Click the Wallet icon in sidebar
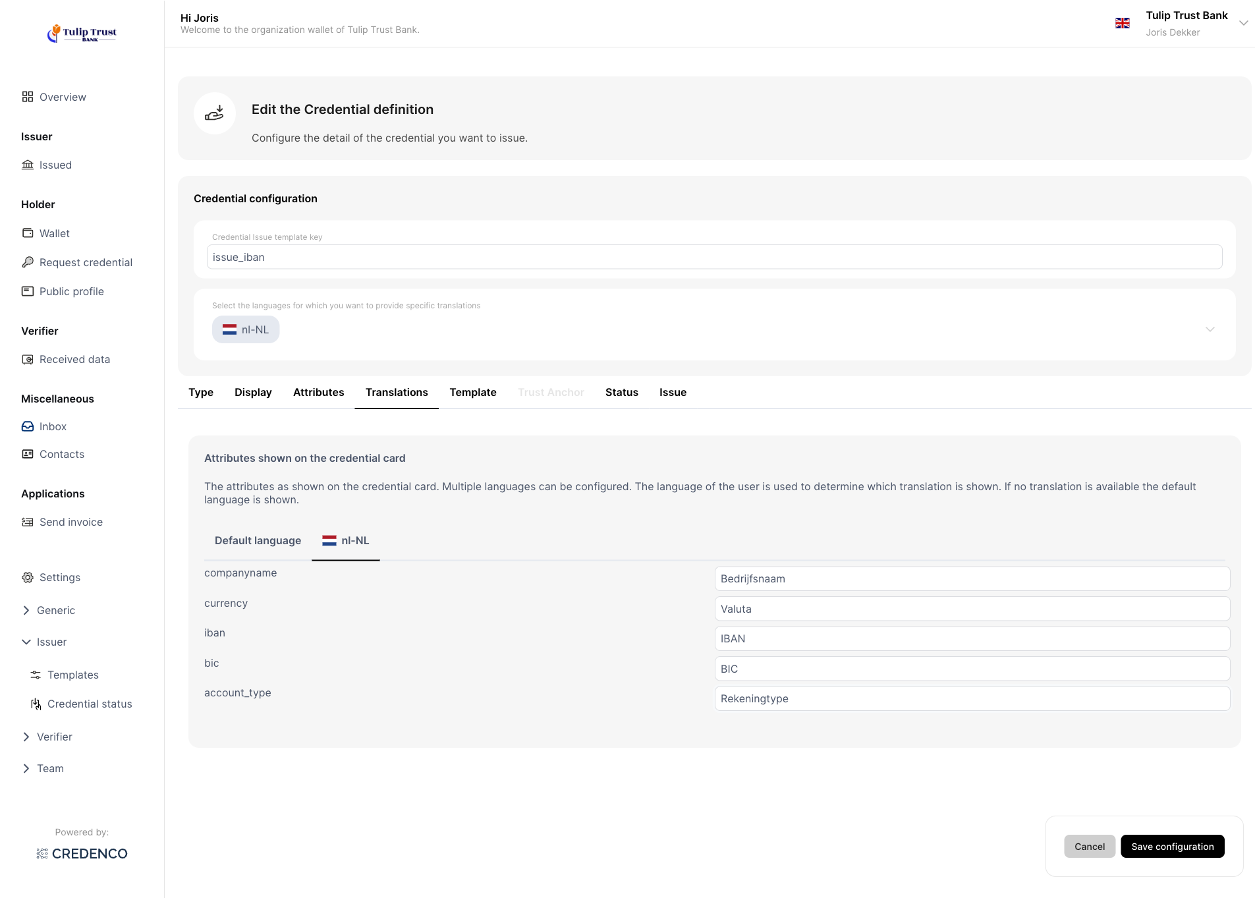The width and height of the screenshot is (1255, 898). (x=27, y=233)
